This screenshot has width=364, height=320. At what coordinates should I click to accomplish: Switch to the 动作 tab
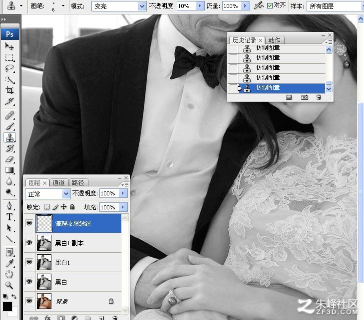pyautogui.click(x=275, y=40)
